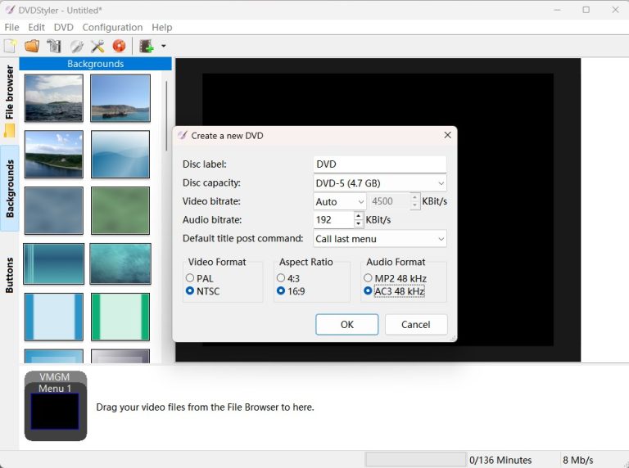The image size is (629, 468).
Task: Click the Save project toolbar icon
Action: (x=54, y=46)
